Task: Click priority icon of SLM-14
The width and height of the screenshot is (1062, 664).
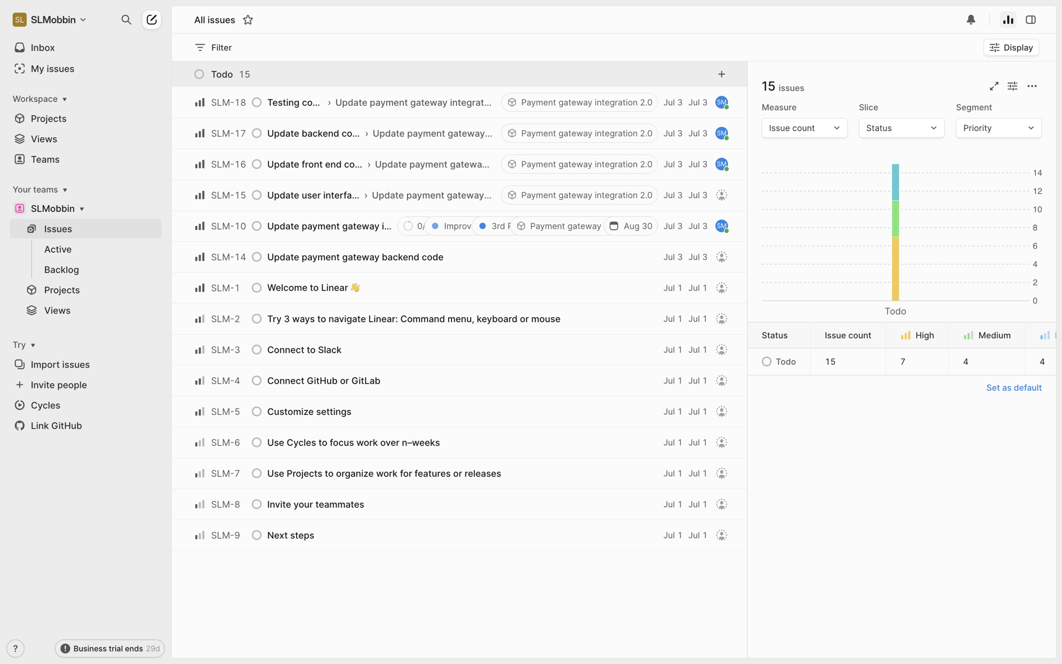Action: click(200, 257)
